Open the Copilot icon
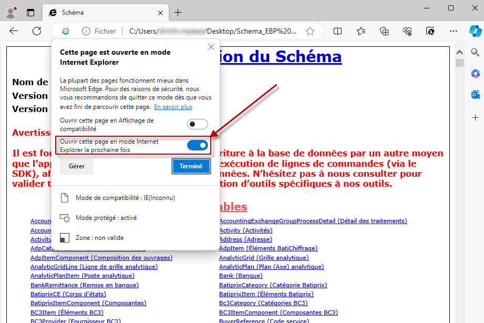This screenshot has width=484, height=323. tap(476, 31)
